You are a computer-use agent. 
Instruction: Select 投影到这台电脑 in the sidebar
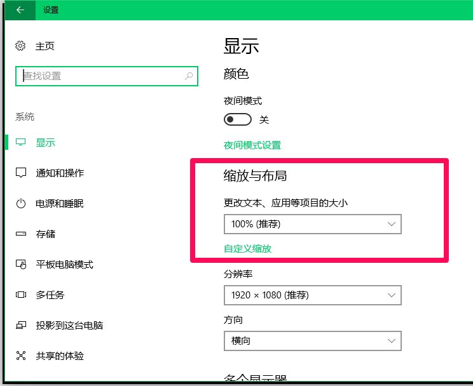point(69,326)
